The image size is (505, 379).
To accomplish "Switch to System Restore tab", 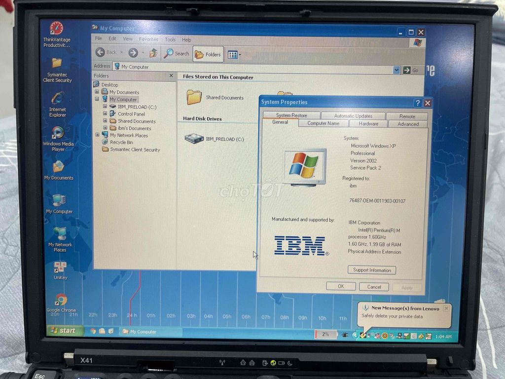I will click(x=291, y=115).
